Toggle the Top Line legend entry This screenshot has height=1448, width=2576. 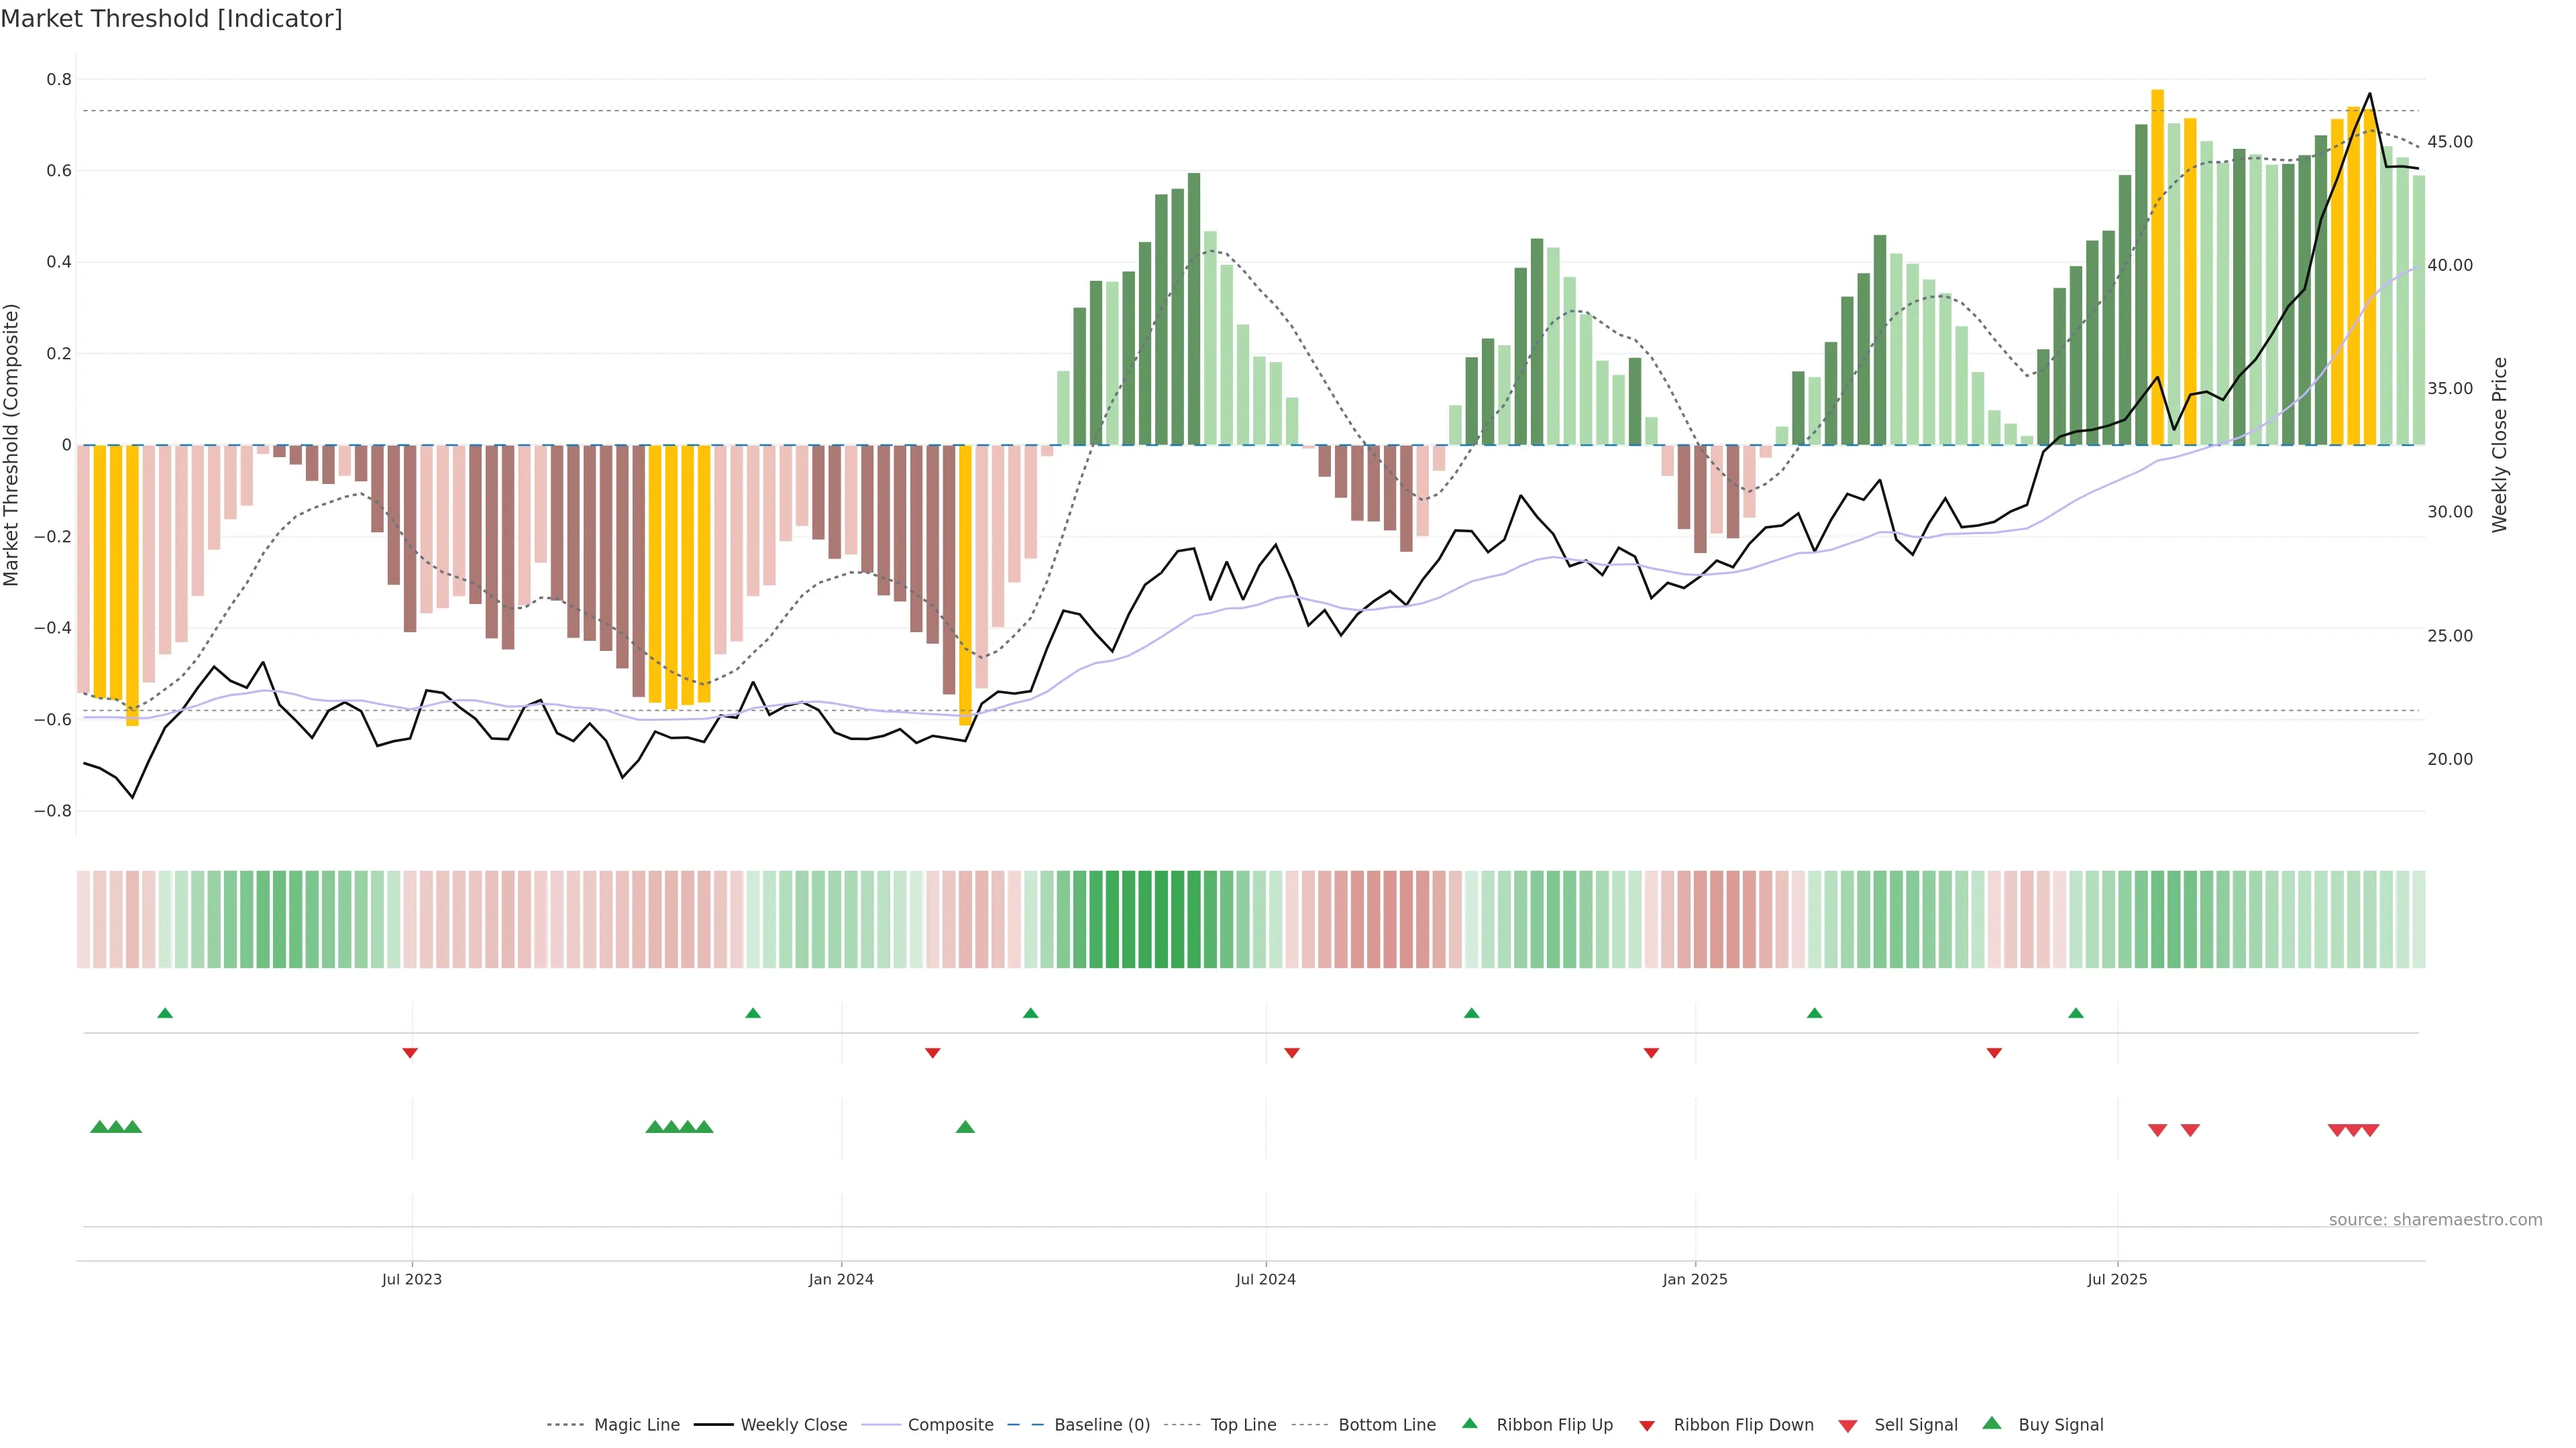[1243, 1425]
